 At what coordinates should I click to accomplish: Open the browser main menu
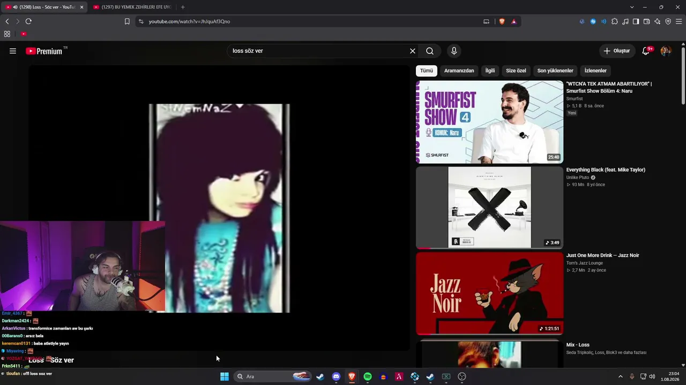pyautogui.click(x=678, y=21)
